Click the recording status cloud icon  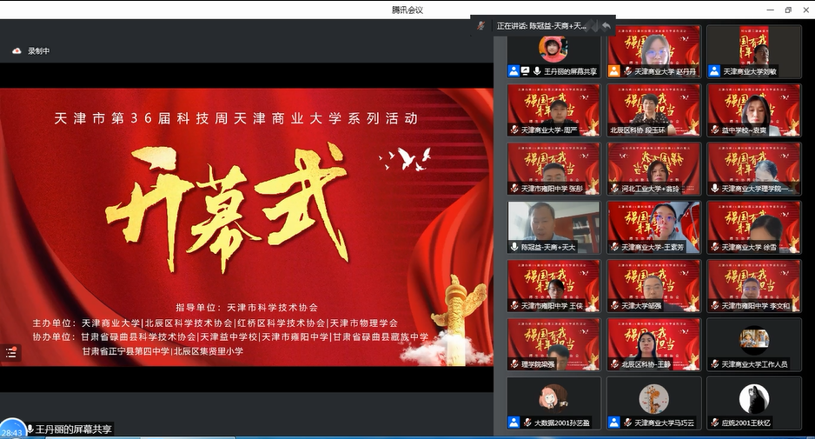(16, 51)
